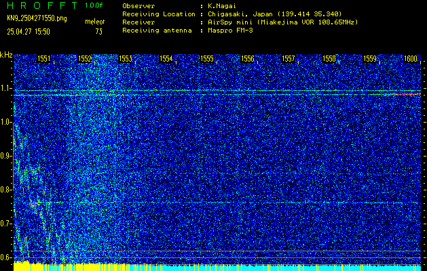Select the AirSpy mini receiver description

point(282,22)
